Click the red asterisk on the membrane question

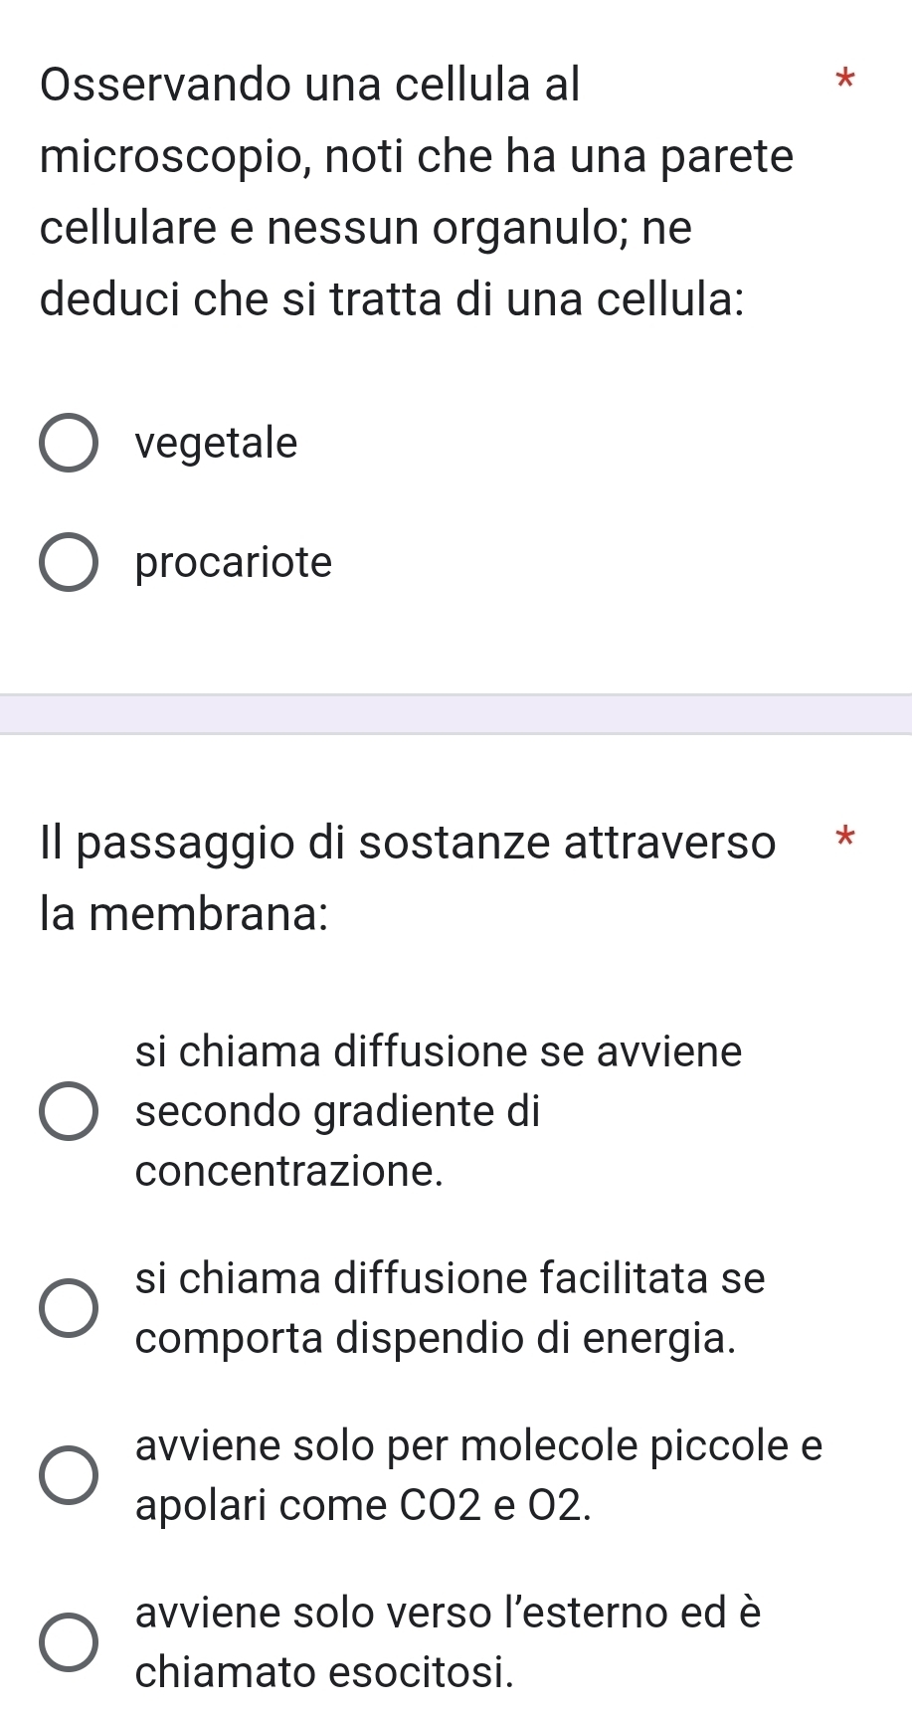pyautogui.click(x=844, y=837)
